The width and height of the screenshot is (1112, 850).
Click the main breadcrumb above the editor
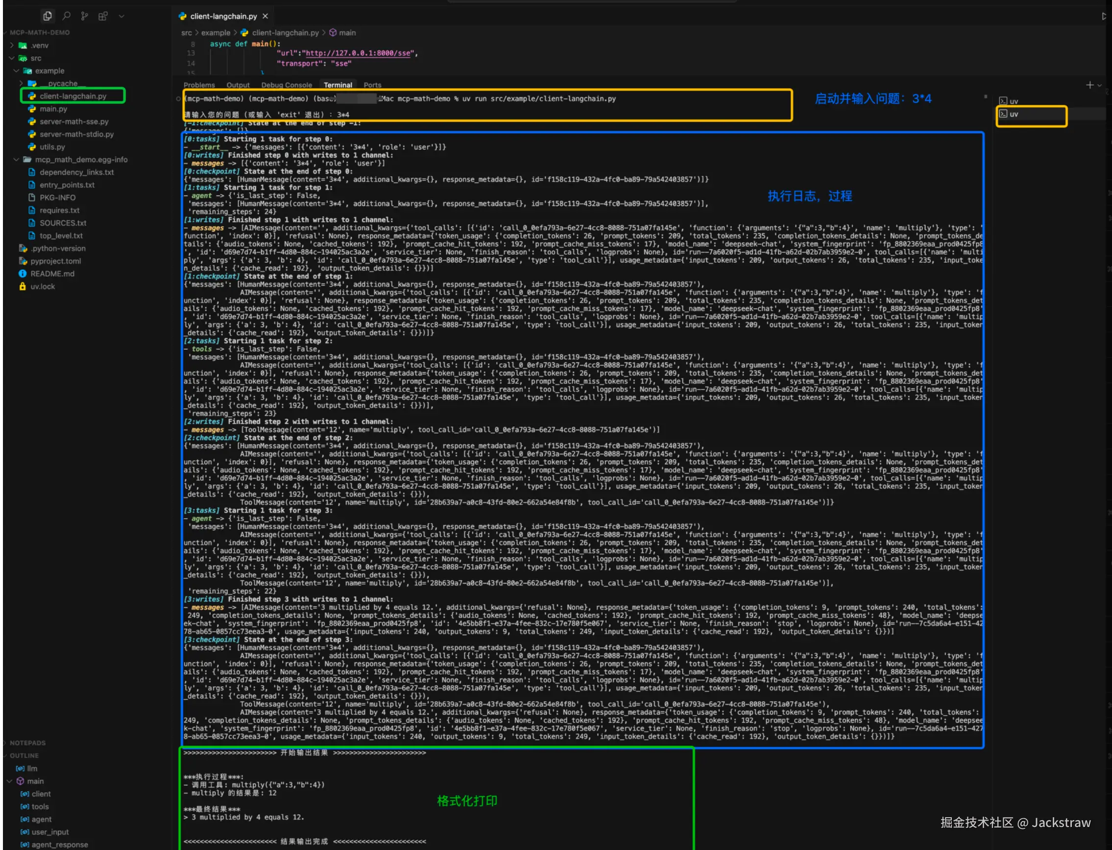tap(348, 32)
